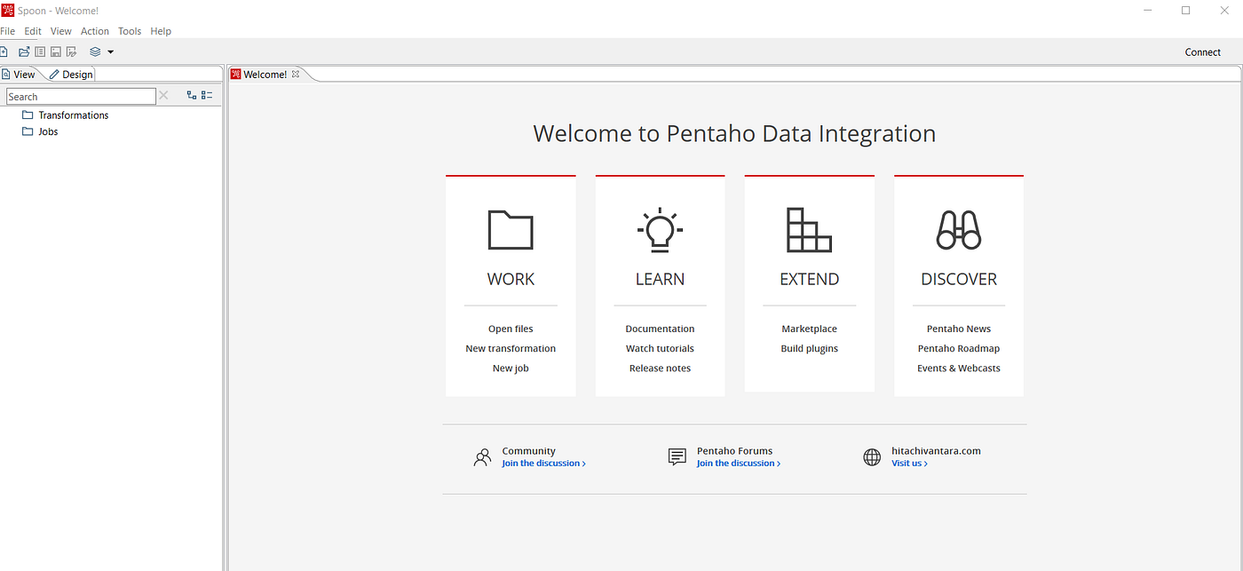Open the File menu
Viewport: 1243px width, 571px height.
coord(7,31)
